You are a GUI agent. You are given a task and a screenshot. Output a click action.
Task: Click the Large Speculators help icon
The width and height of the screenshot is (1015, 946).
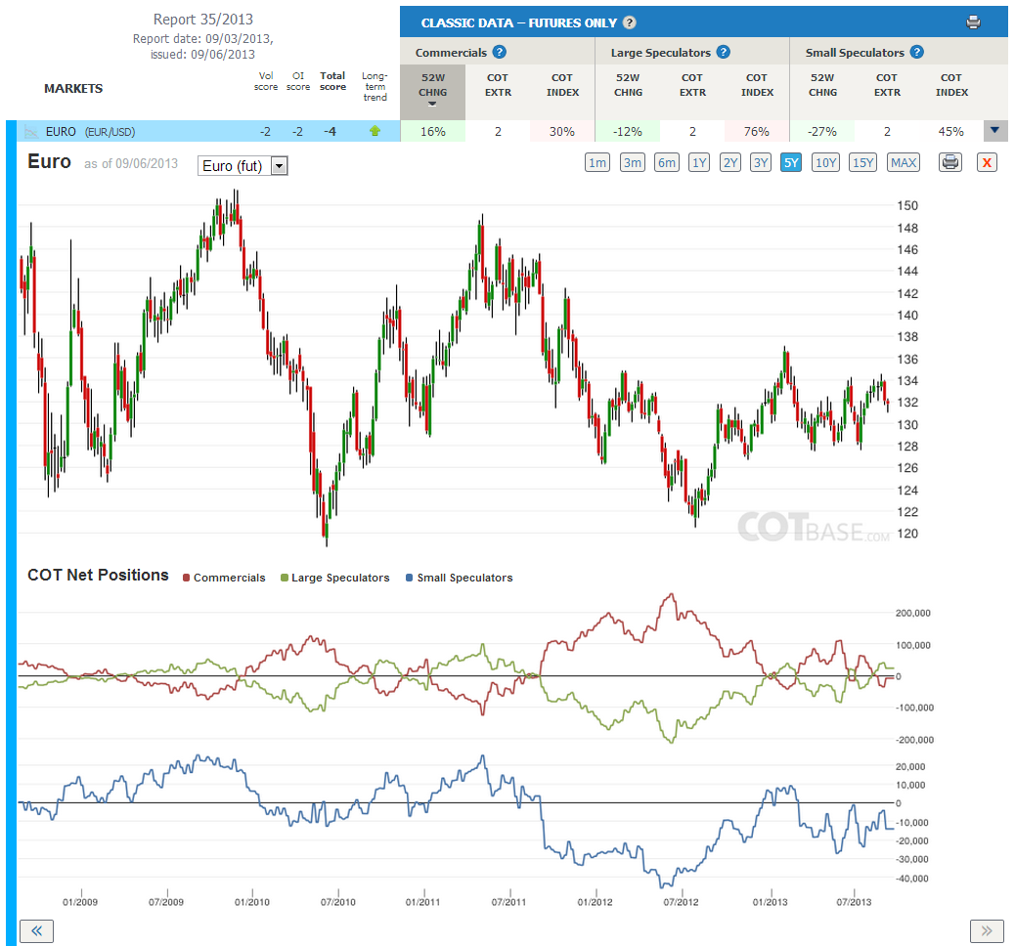[724, 53]
